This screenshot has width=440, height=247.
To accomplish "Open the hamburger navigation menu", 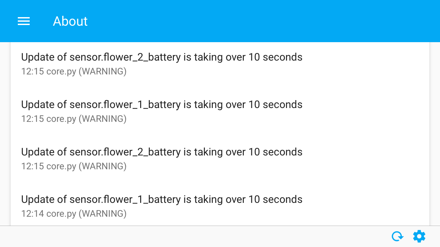I will (x=24, y=21).
